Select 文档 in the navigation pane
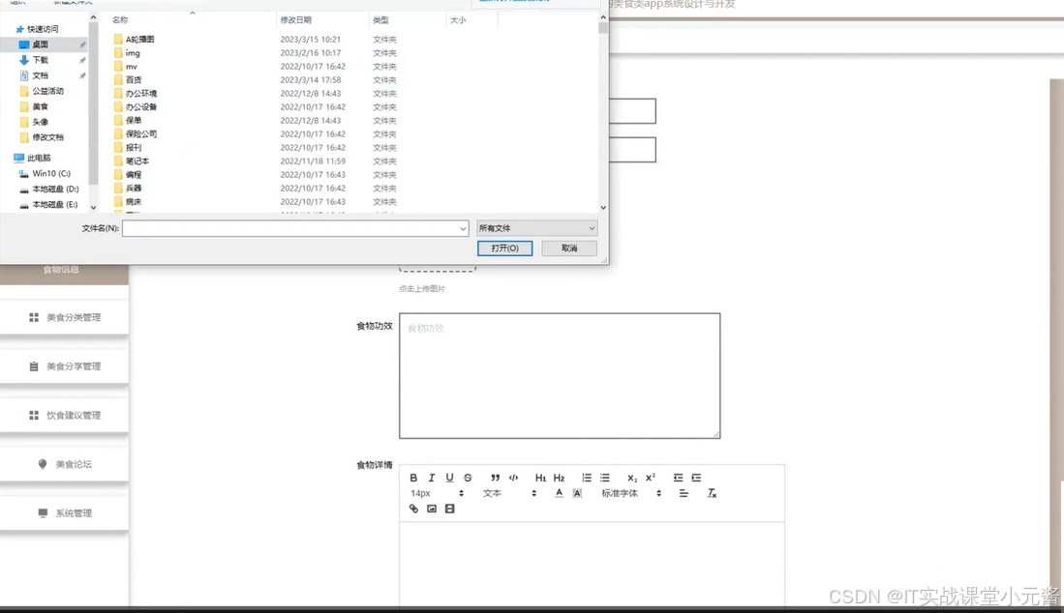The height and width of the screenshot is (613, 1064). coord(40,75)
